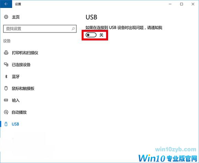199x163 pixels.
Task: Focus the 查找设置 search box
Action: [x=40, y=29]
